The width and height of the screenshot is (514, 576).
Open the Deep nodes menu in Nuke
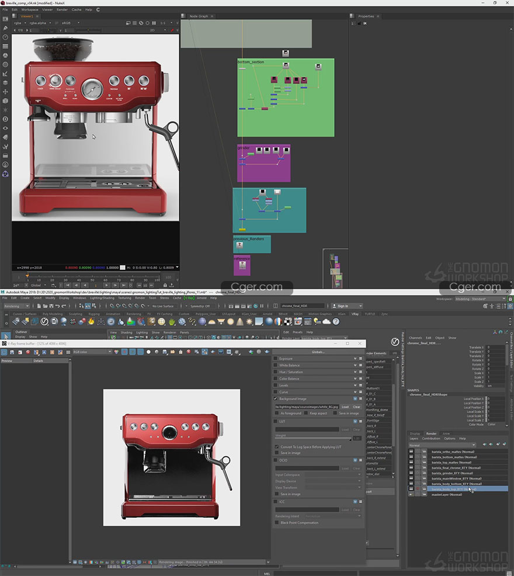pyautogui.click(x=5, y=119)
